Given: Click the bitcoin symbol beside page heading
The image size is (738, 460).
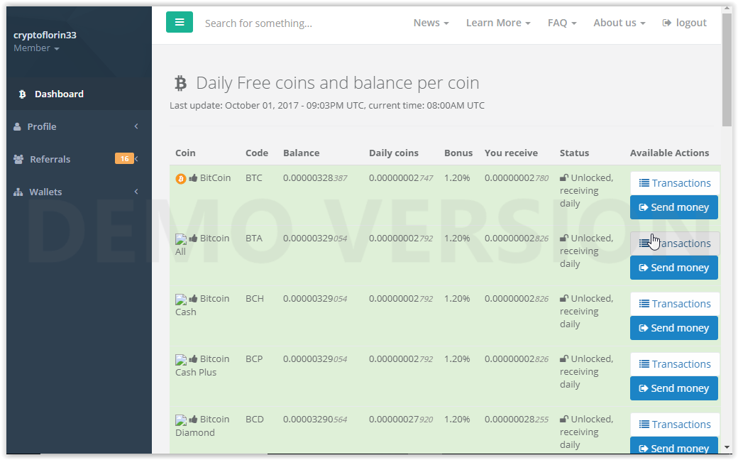Looking at the screenshot, I should coord(181,83).
